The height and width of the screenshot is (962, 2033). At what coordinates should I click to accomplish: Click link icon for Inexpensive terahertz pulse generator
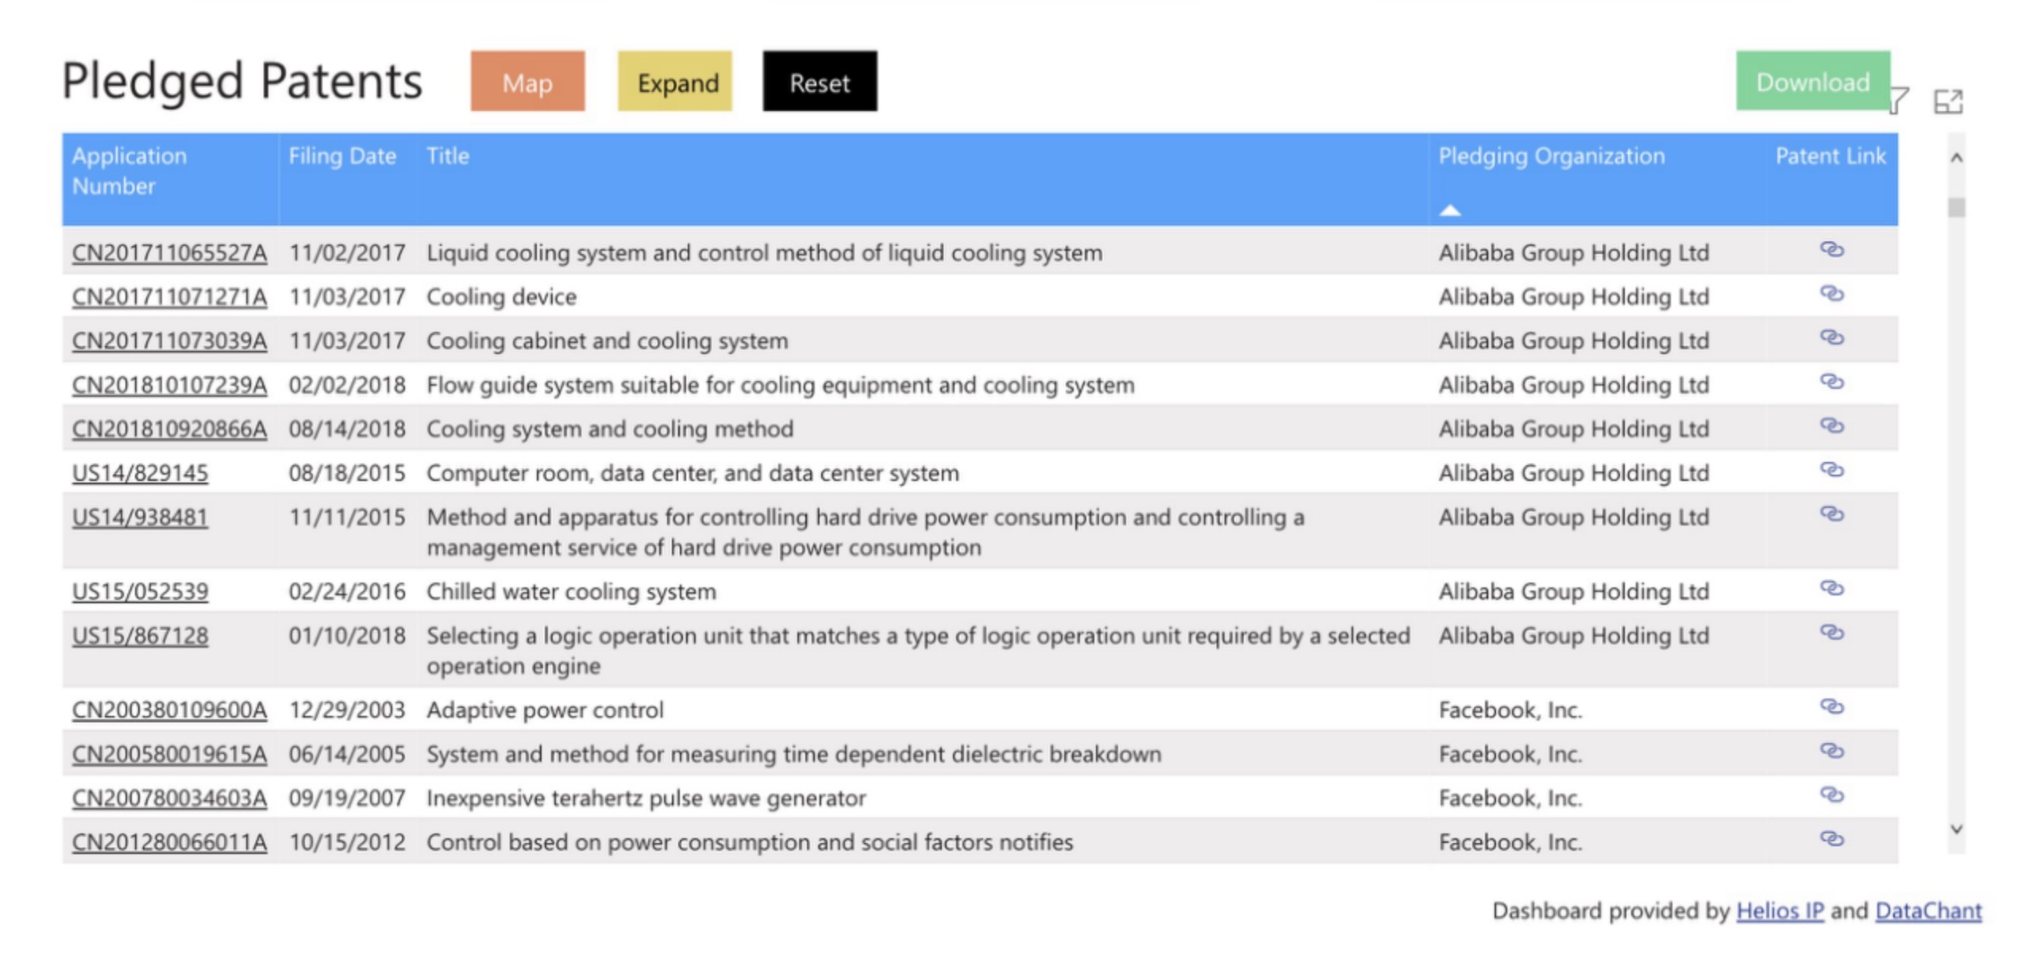[1830, 795]
